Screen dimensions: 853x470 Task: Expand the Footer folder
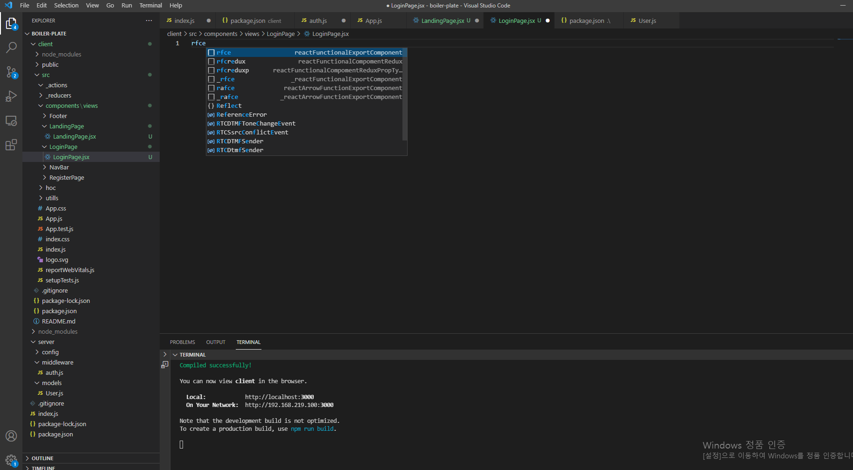tap(44, 116)
